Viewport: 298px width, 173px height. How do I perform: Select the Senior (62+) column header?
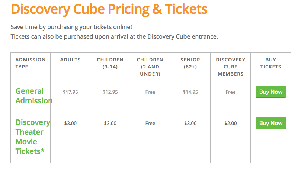point(190,63)
